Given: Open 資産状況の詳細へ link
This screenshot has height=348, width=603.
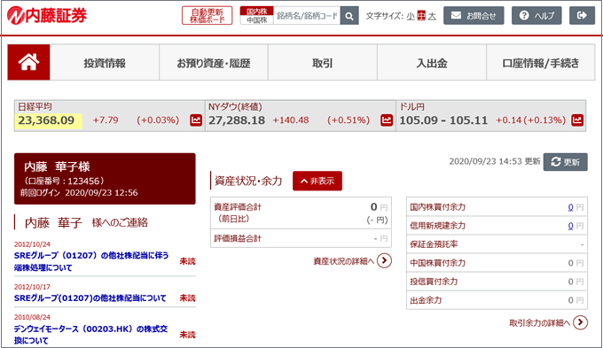Looking at the screenshot, I should click(x=343, y=261).
